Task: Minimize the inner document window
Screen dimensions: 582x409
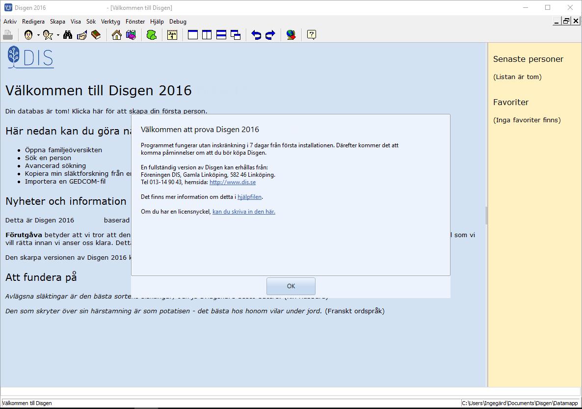Action: [556, 21]
